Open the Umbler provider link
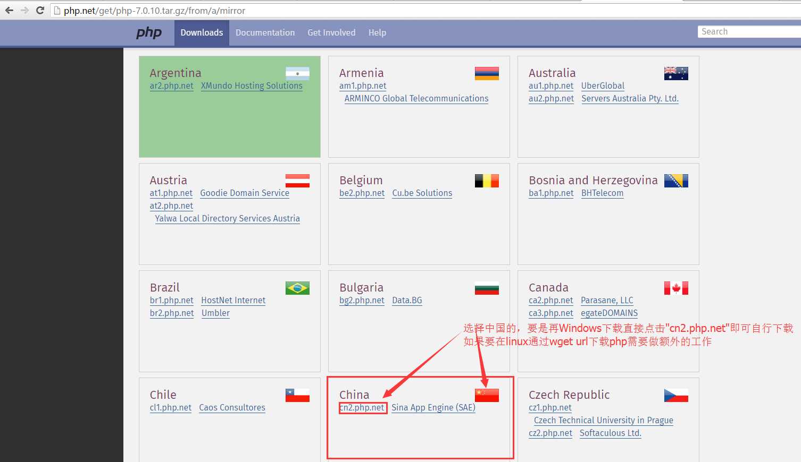This screenshot has height=462, width=801. pos(215,313)
